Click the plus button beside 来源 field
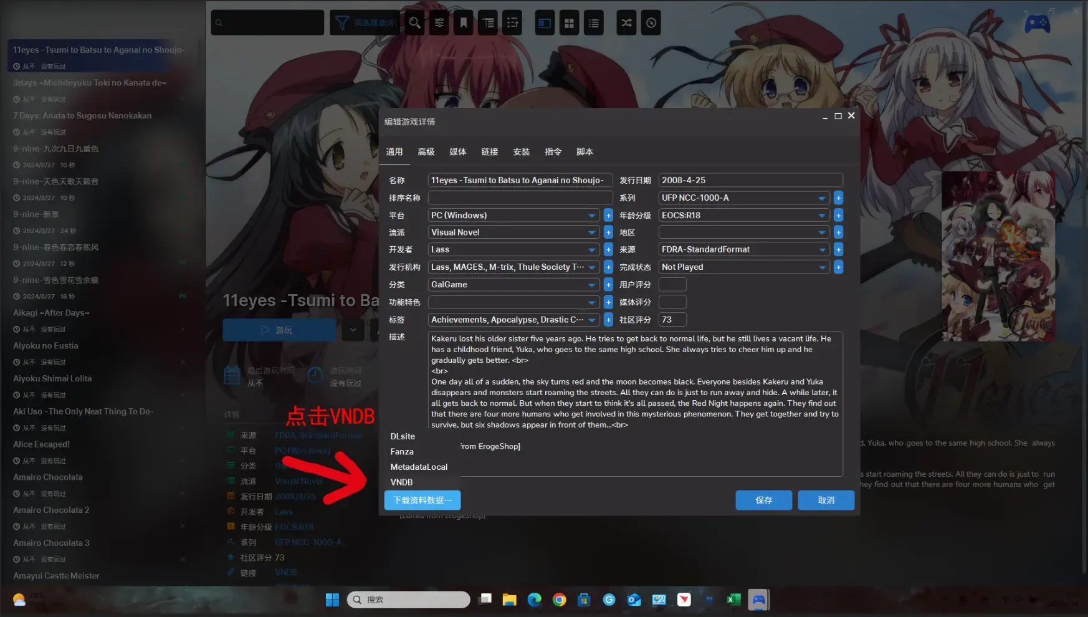The height and width of the screenshot is (617, 1088). coord(839,250)
